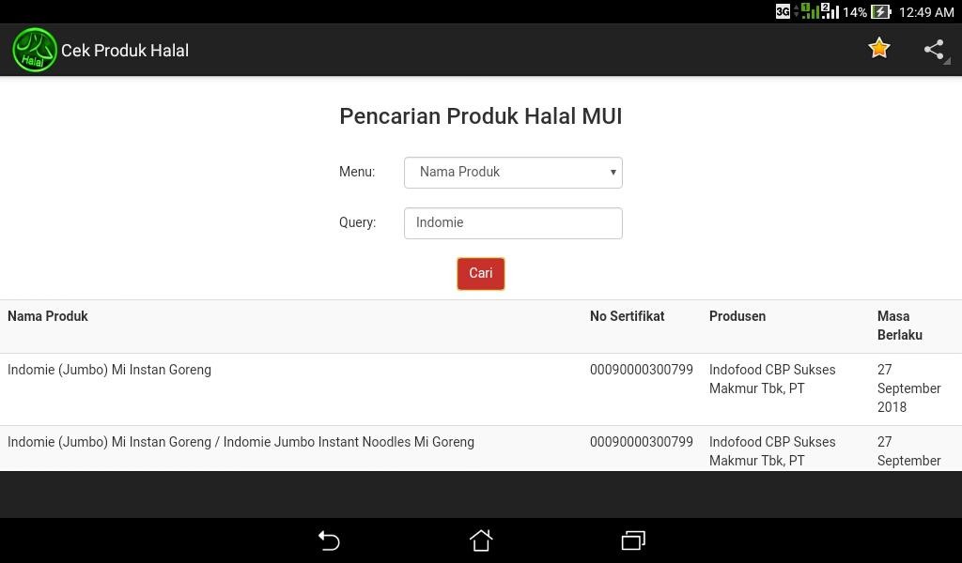Tap the 12:49 AM clock in status bar
Image resolution: width=962 pixels, height=563 pixels.
926,12
